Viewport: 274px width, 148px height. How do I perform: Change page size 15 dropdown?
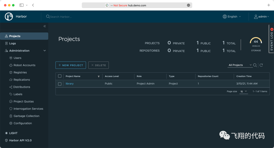tap(244, 92)
